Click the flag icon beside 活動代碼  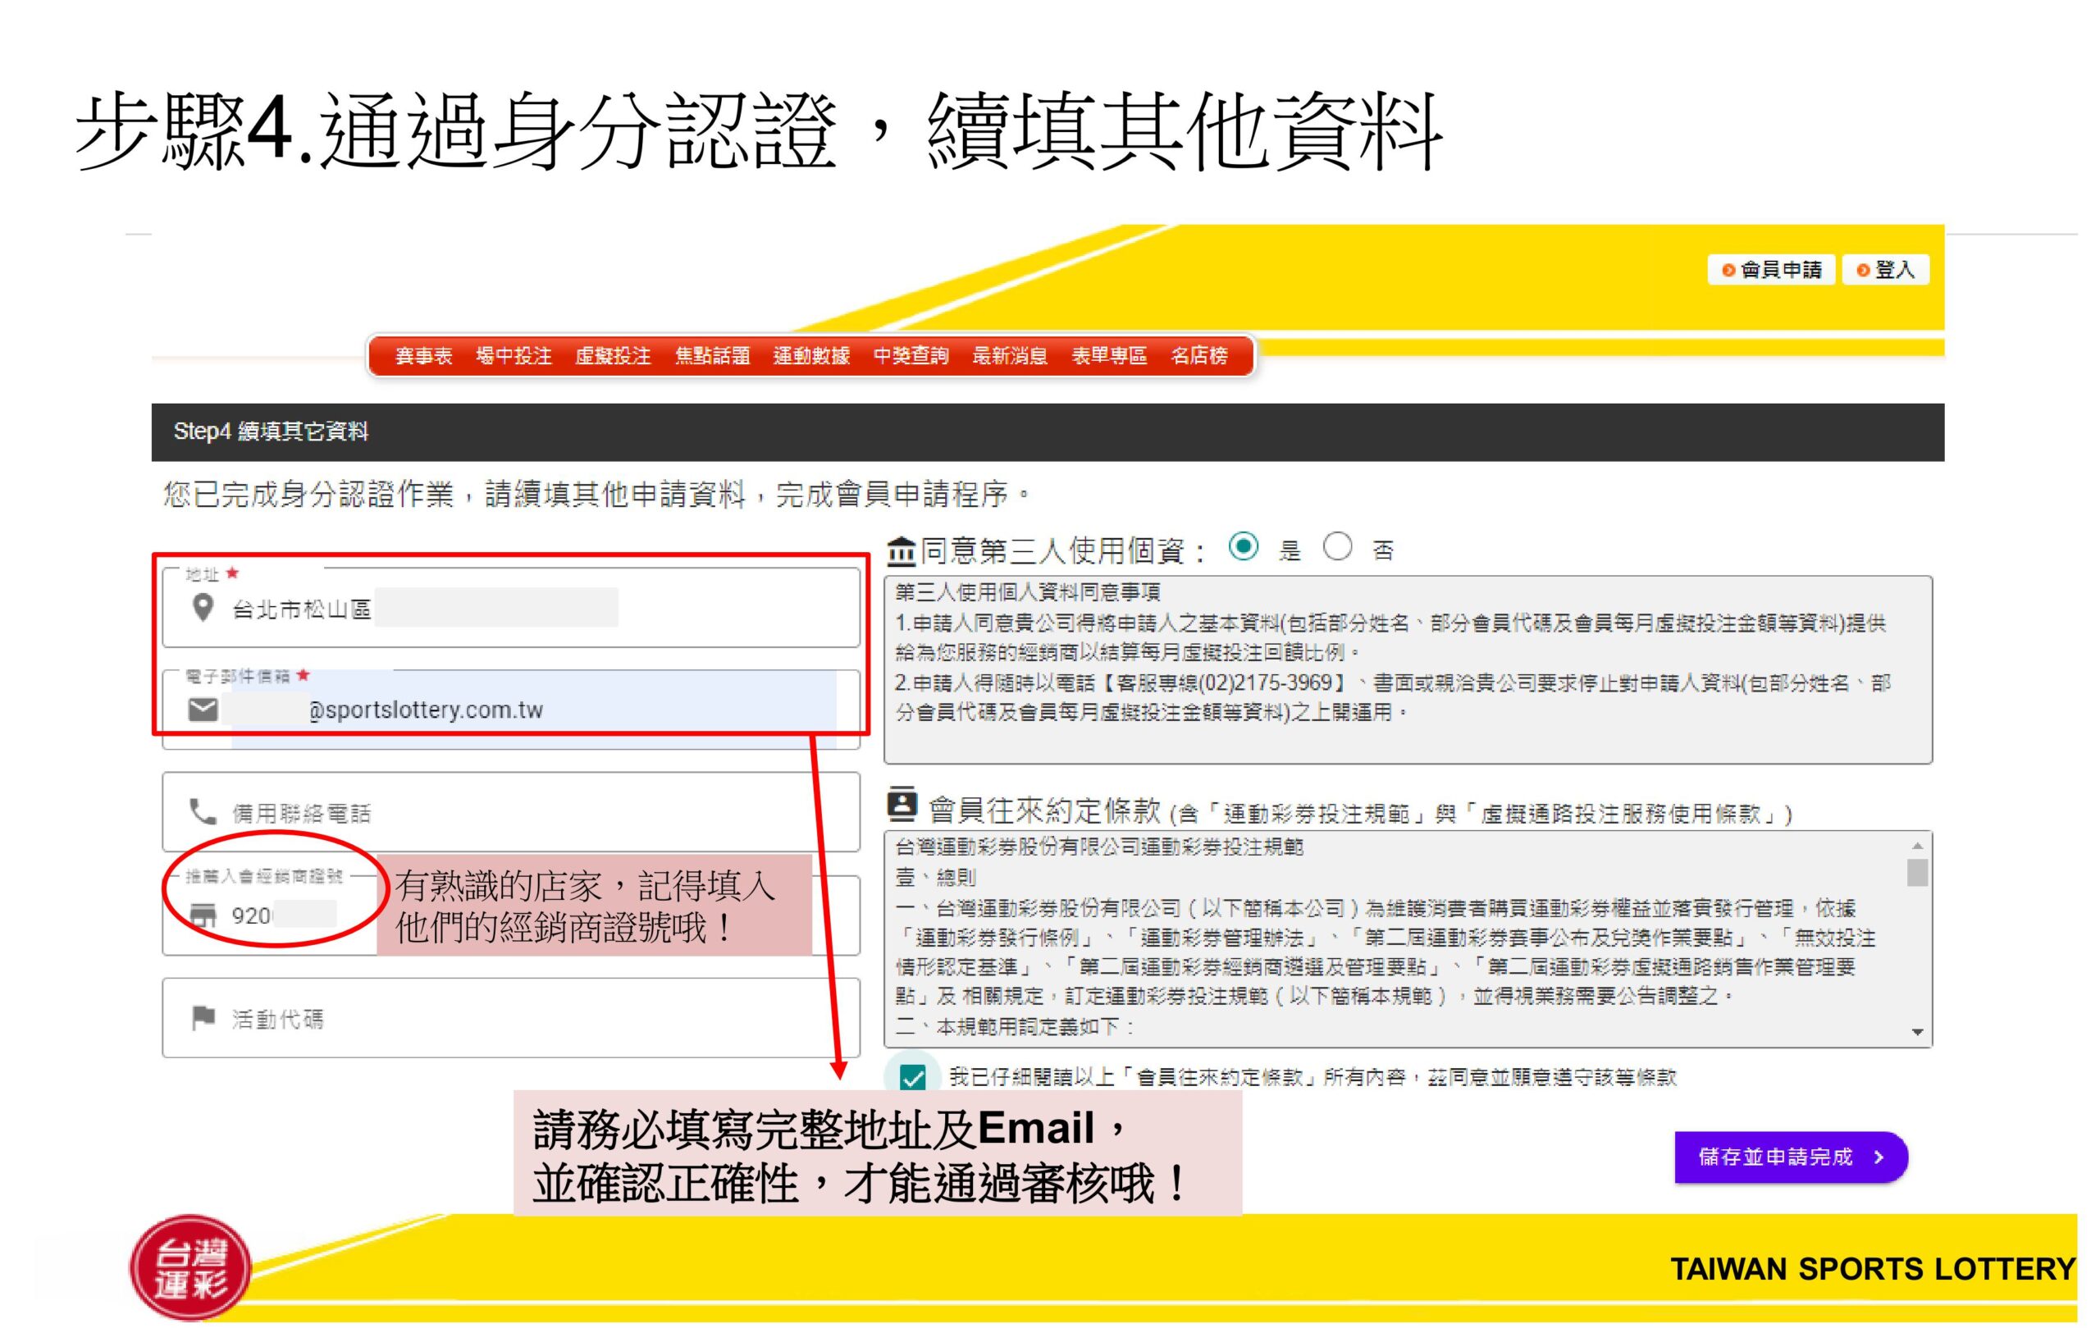coord(203,1017)
